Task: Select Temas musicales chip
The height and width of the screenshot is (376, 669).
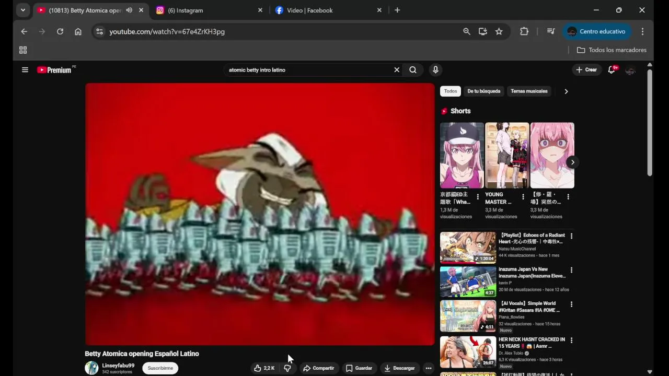Action: click(529, 91)
